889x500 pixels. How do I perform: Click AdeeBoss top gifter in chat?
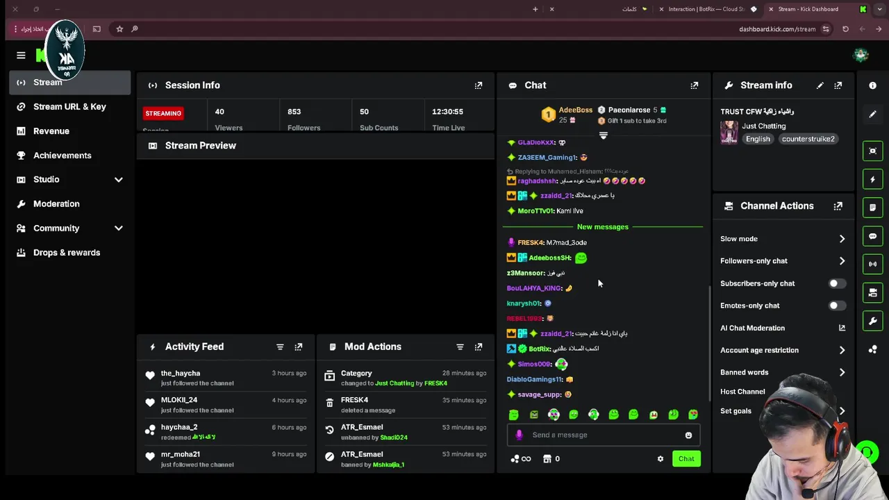tap(575, 110)
